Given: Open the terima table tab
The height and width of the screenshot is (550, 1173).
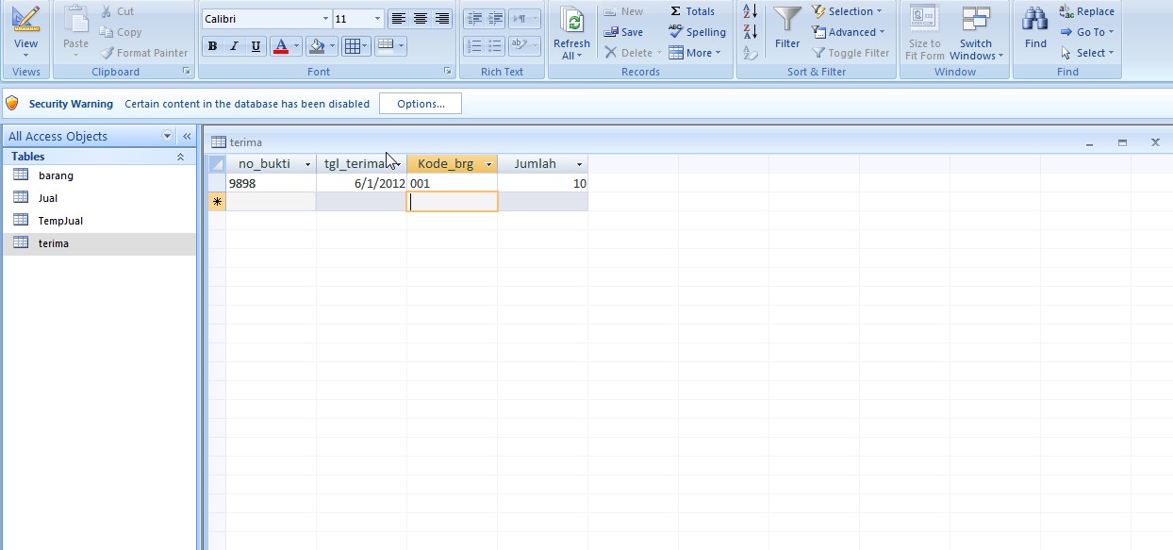Looking at the screenshot, I should (245, 142).
